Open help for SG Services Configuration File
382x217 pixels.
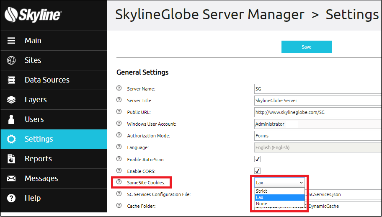tap(119, 194)
